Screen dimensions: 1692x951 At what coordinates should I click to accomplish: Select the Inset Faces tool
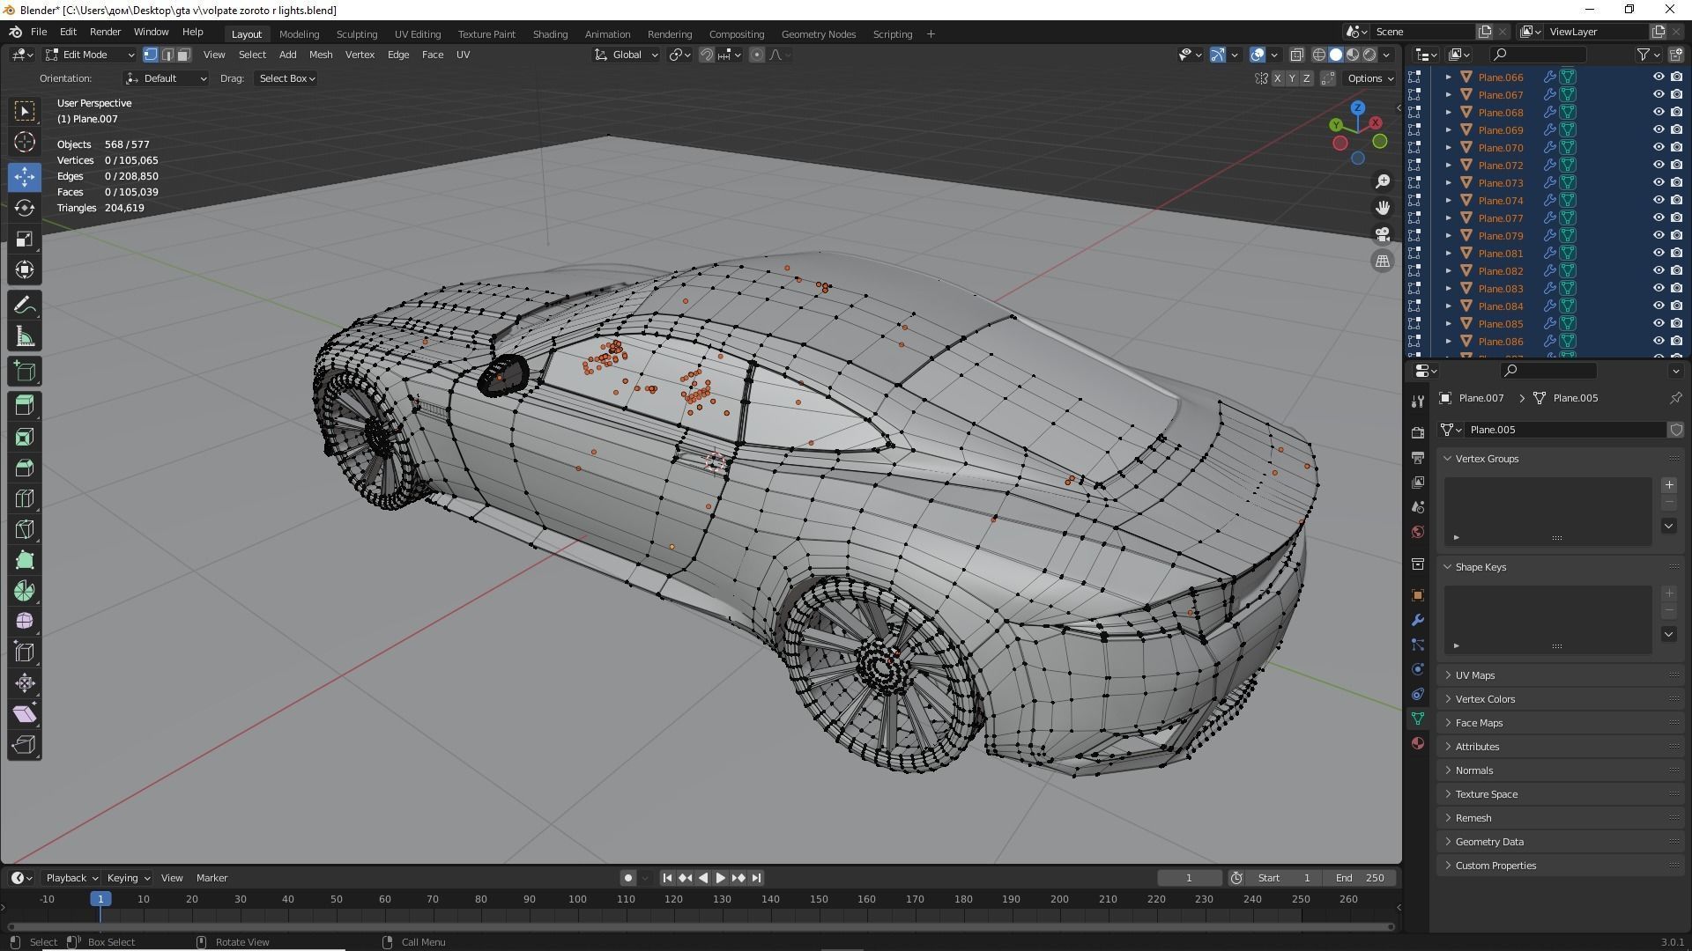click(25, 437)
